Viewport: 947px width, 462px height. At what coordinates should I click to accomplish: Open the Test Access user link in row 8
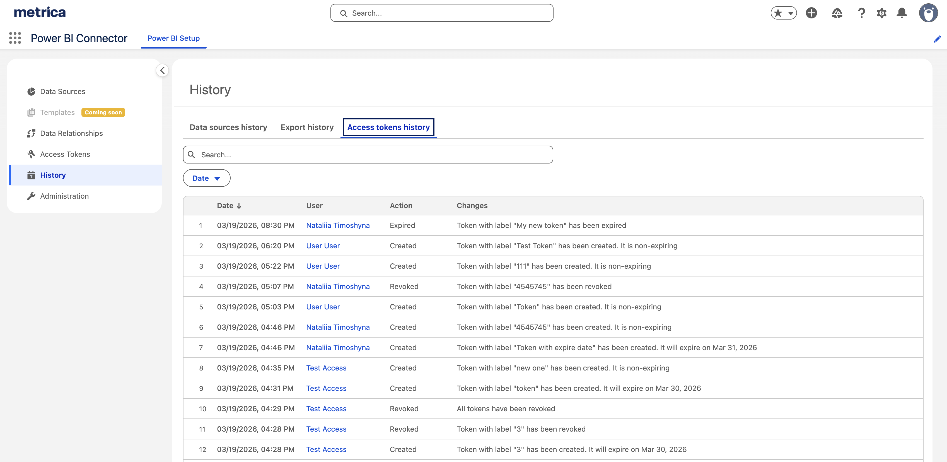(326, 368)
